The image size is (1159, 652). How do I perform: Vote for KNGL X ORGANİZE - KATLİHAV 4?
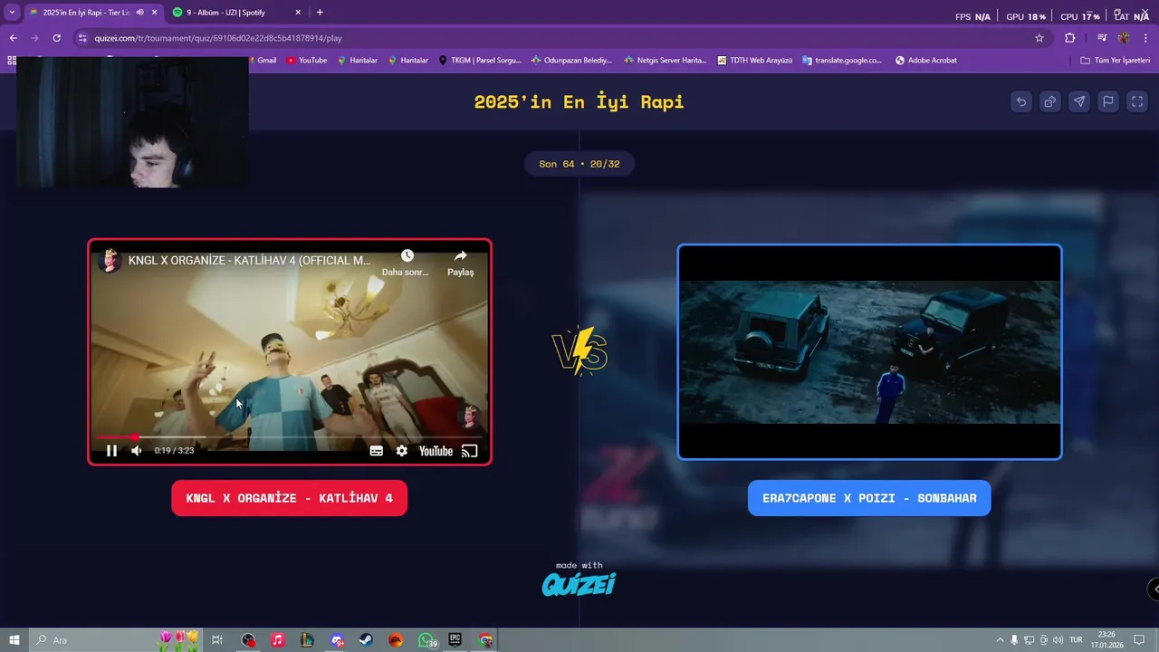coord(289,498)
